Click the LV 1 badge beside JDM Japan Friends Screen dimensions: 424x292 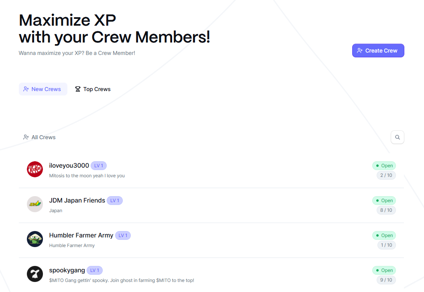pos(115,201)
